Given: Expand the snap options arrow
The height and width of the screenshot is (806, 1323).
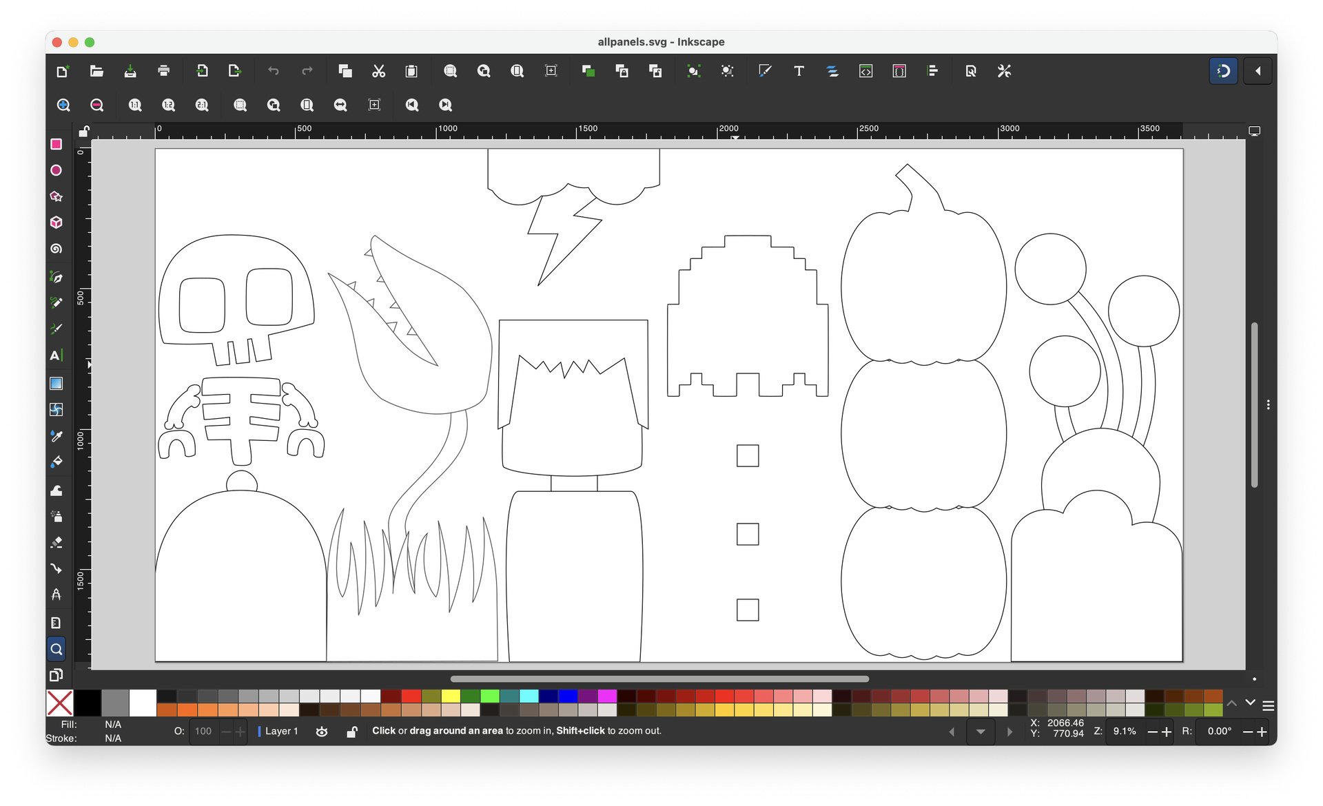Looking at the screenshot, I should (1258, 71).
